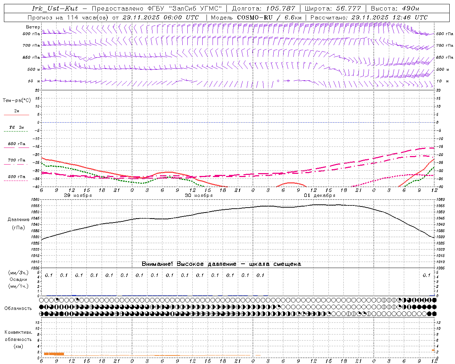Click the Внимание! Высокое давление warning text
This screenshot has width=455, height=364.
click(221, 264)
